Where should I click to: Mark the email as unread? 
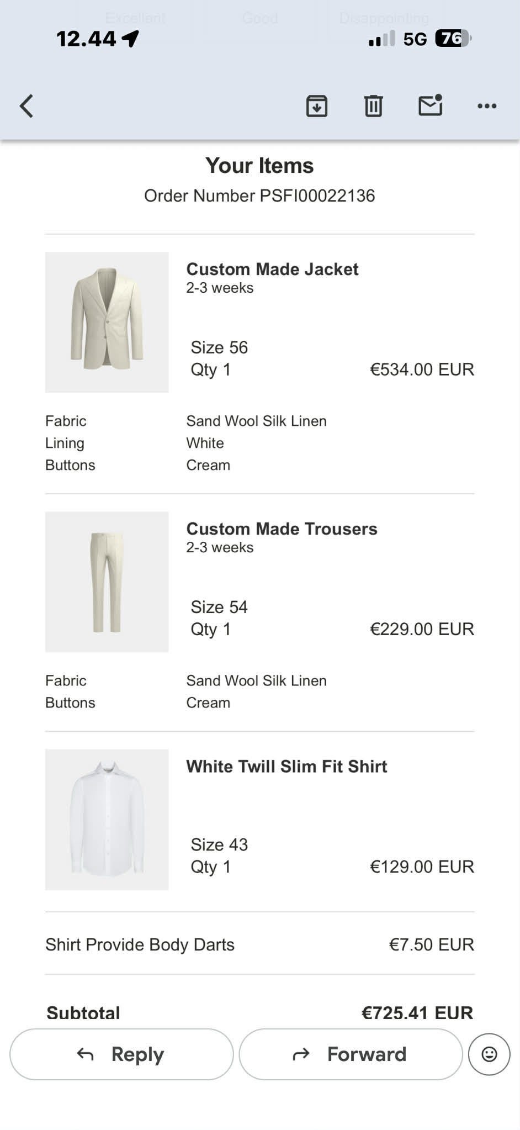pyautogui.click(x=430, y=105)
